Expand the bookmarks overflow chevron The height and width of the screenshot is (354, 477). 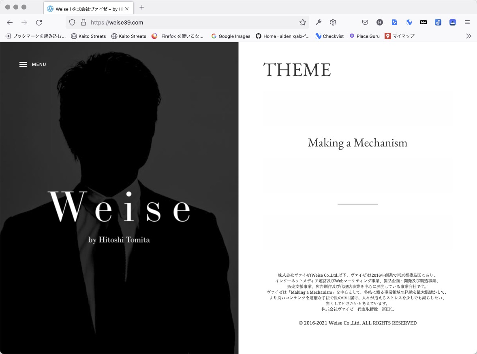coord(468,36)
